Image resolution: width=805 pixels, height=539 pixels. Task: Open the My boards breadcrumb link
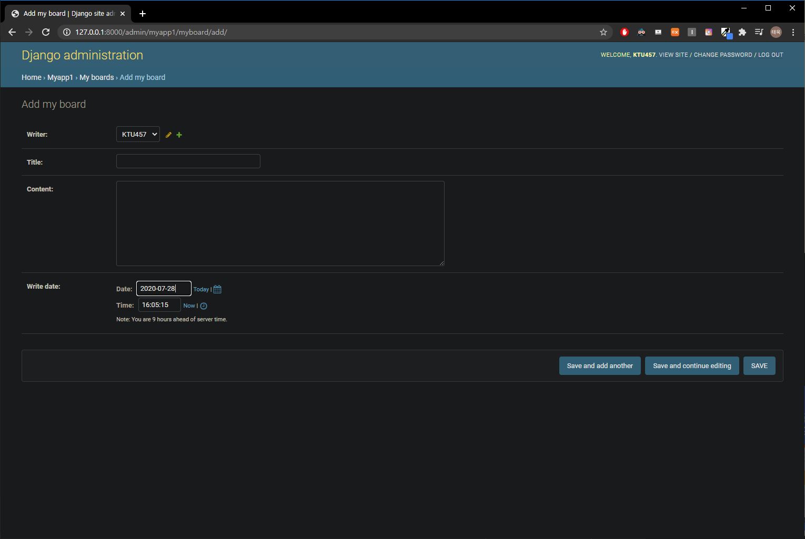click(x=96, y=77)
